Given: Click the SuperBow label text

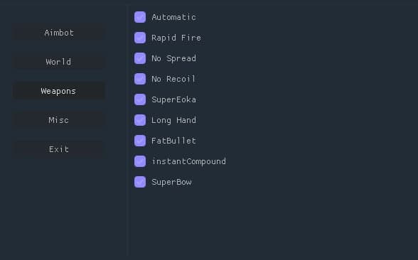Looking at the screenshot, I should pos(171,182).
